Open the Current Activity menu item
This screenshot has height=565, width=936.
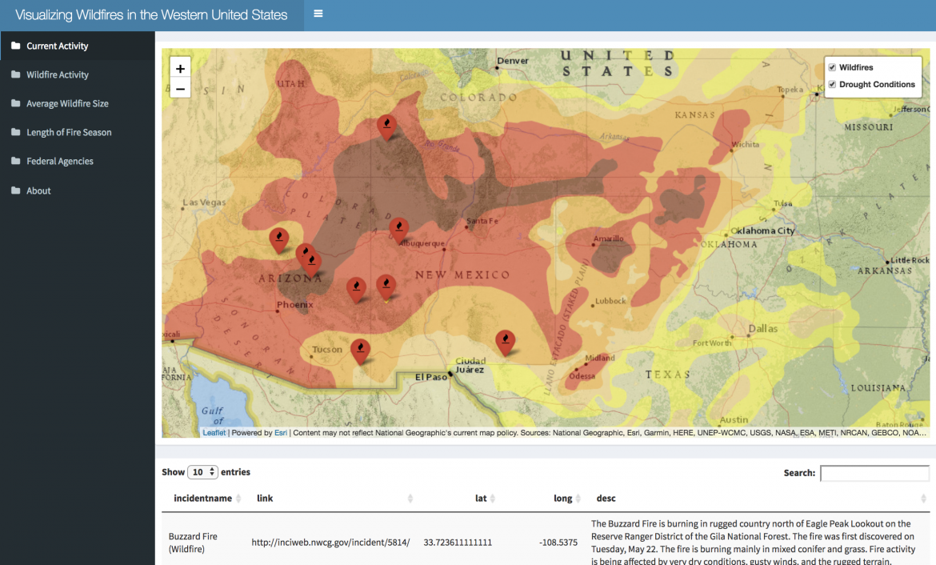78,46
